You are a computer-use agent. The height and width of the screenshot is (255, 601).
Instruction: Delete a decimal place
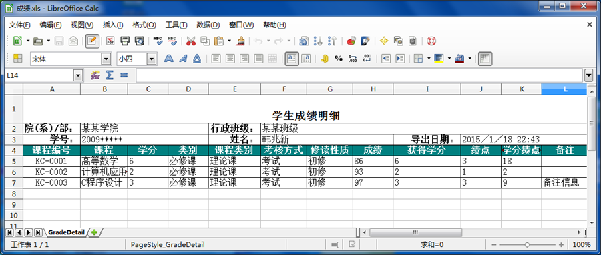tap(367, 59)
